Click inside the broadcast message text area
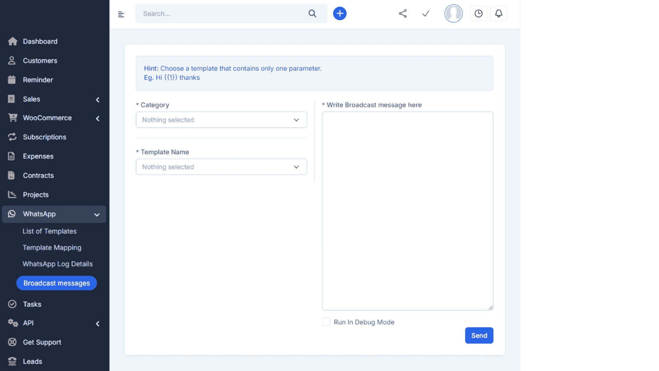 pos(407,211)
